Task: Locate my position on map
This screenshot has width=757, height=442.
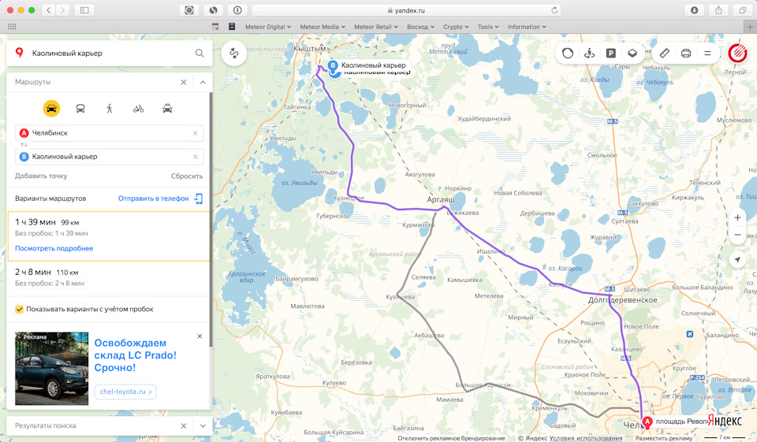Action: pyautogui.click(x=738, y=259)
